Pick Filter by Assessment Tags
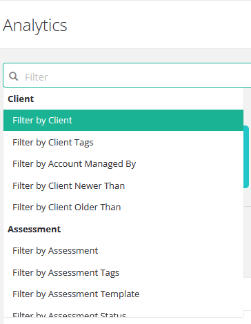Screen dimensions: 251x324 click(123, 272)
